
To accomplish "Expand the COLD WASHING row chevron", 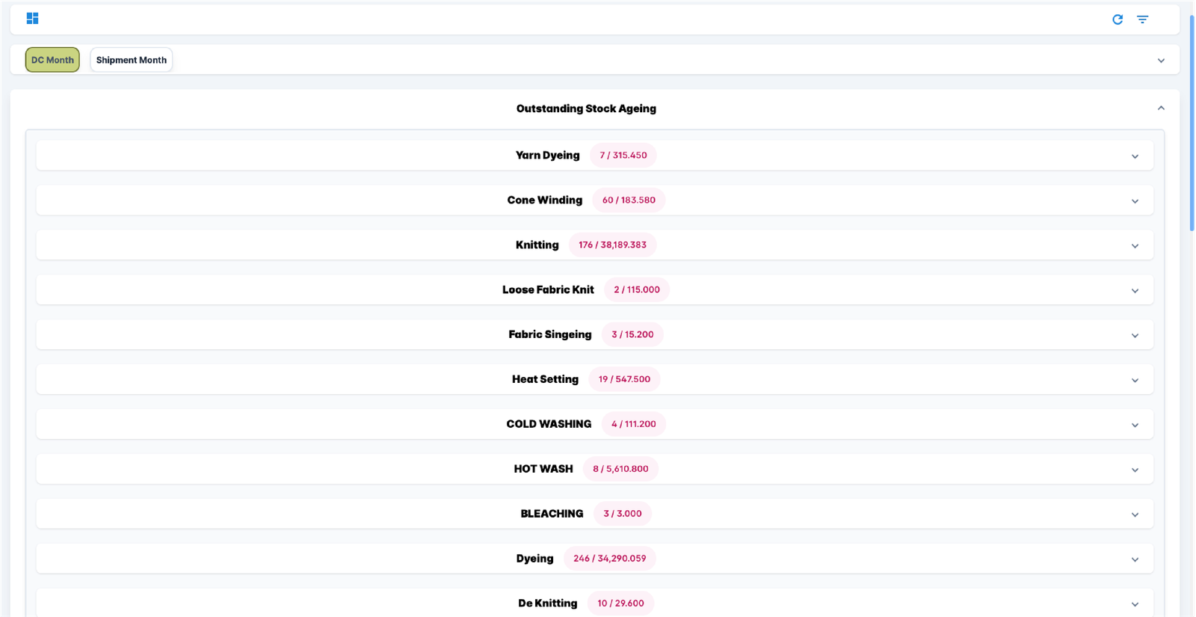I will coord(1135,425).
